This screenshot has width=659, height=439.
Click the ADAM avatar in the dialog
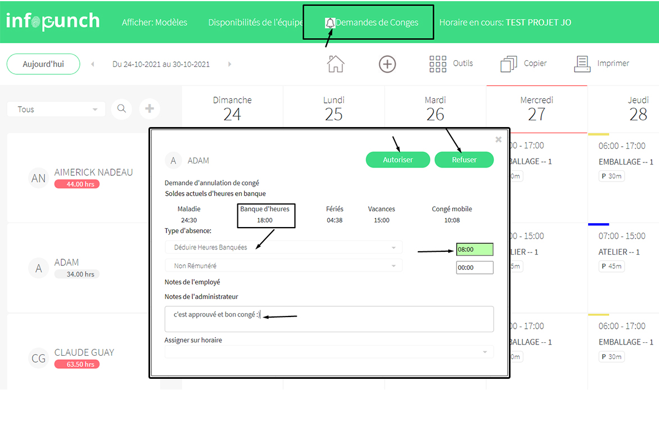(x=173, y=160)
